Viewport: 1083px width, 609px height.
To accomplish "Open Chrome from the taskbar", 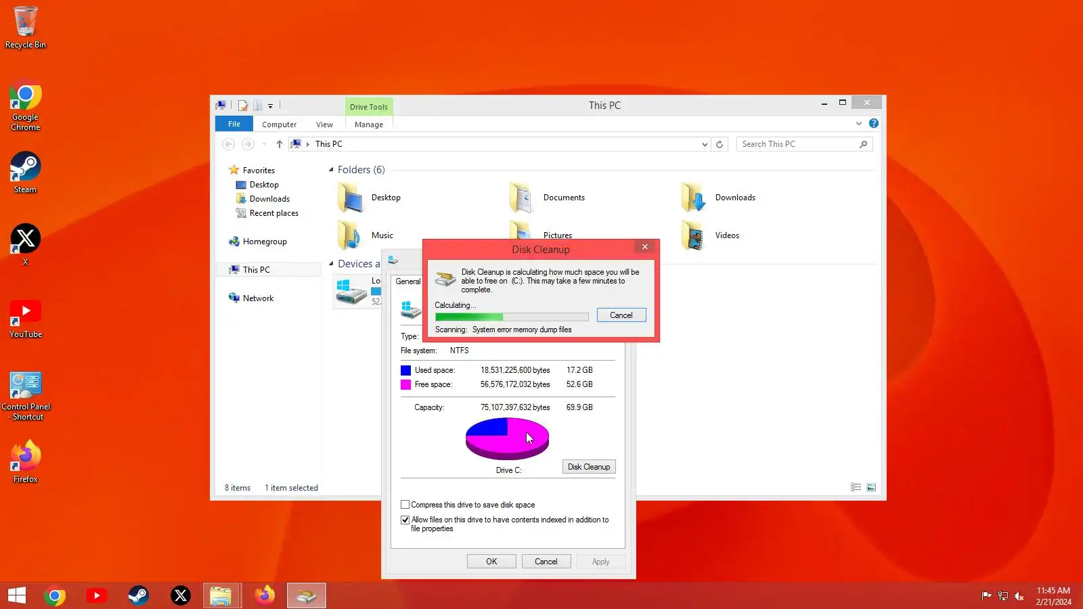I will tap(55, 595).
